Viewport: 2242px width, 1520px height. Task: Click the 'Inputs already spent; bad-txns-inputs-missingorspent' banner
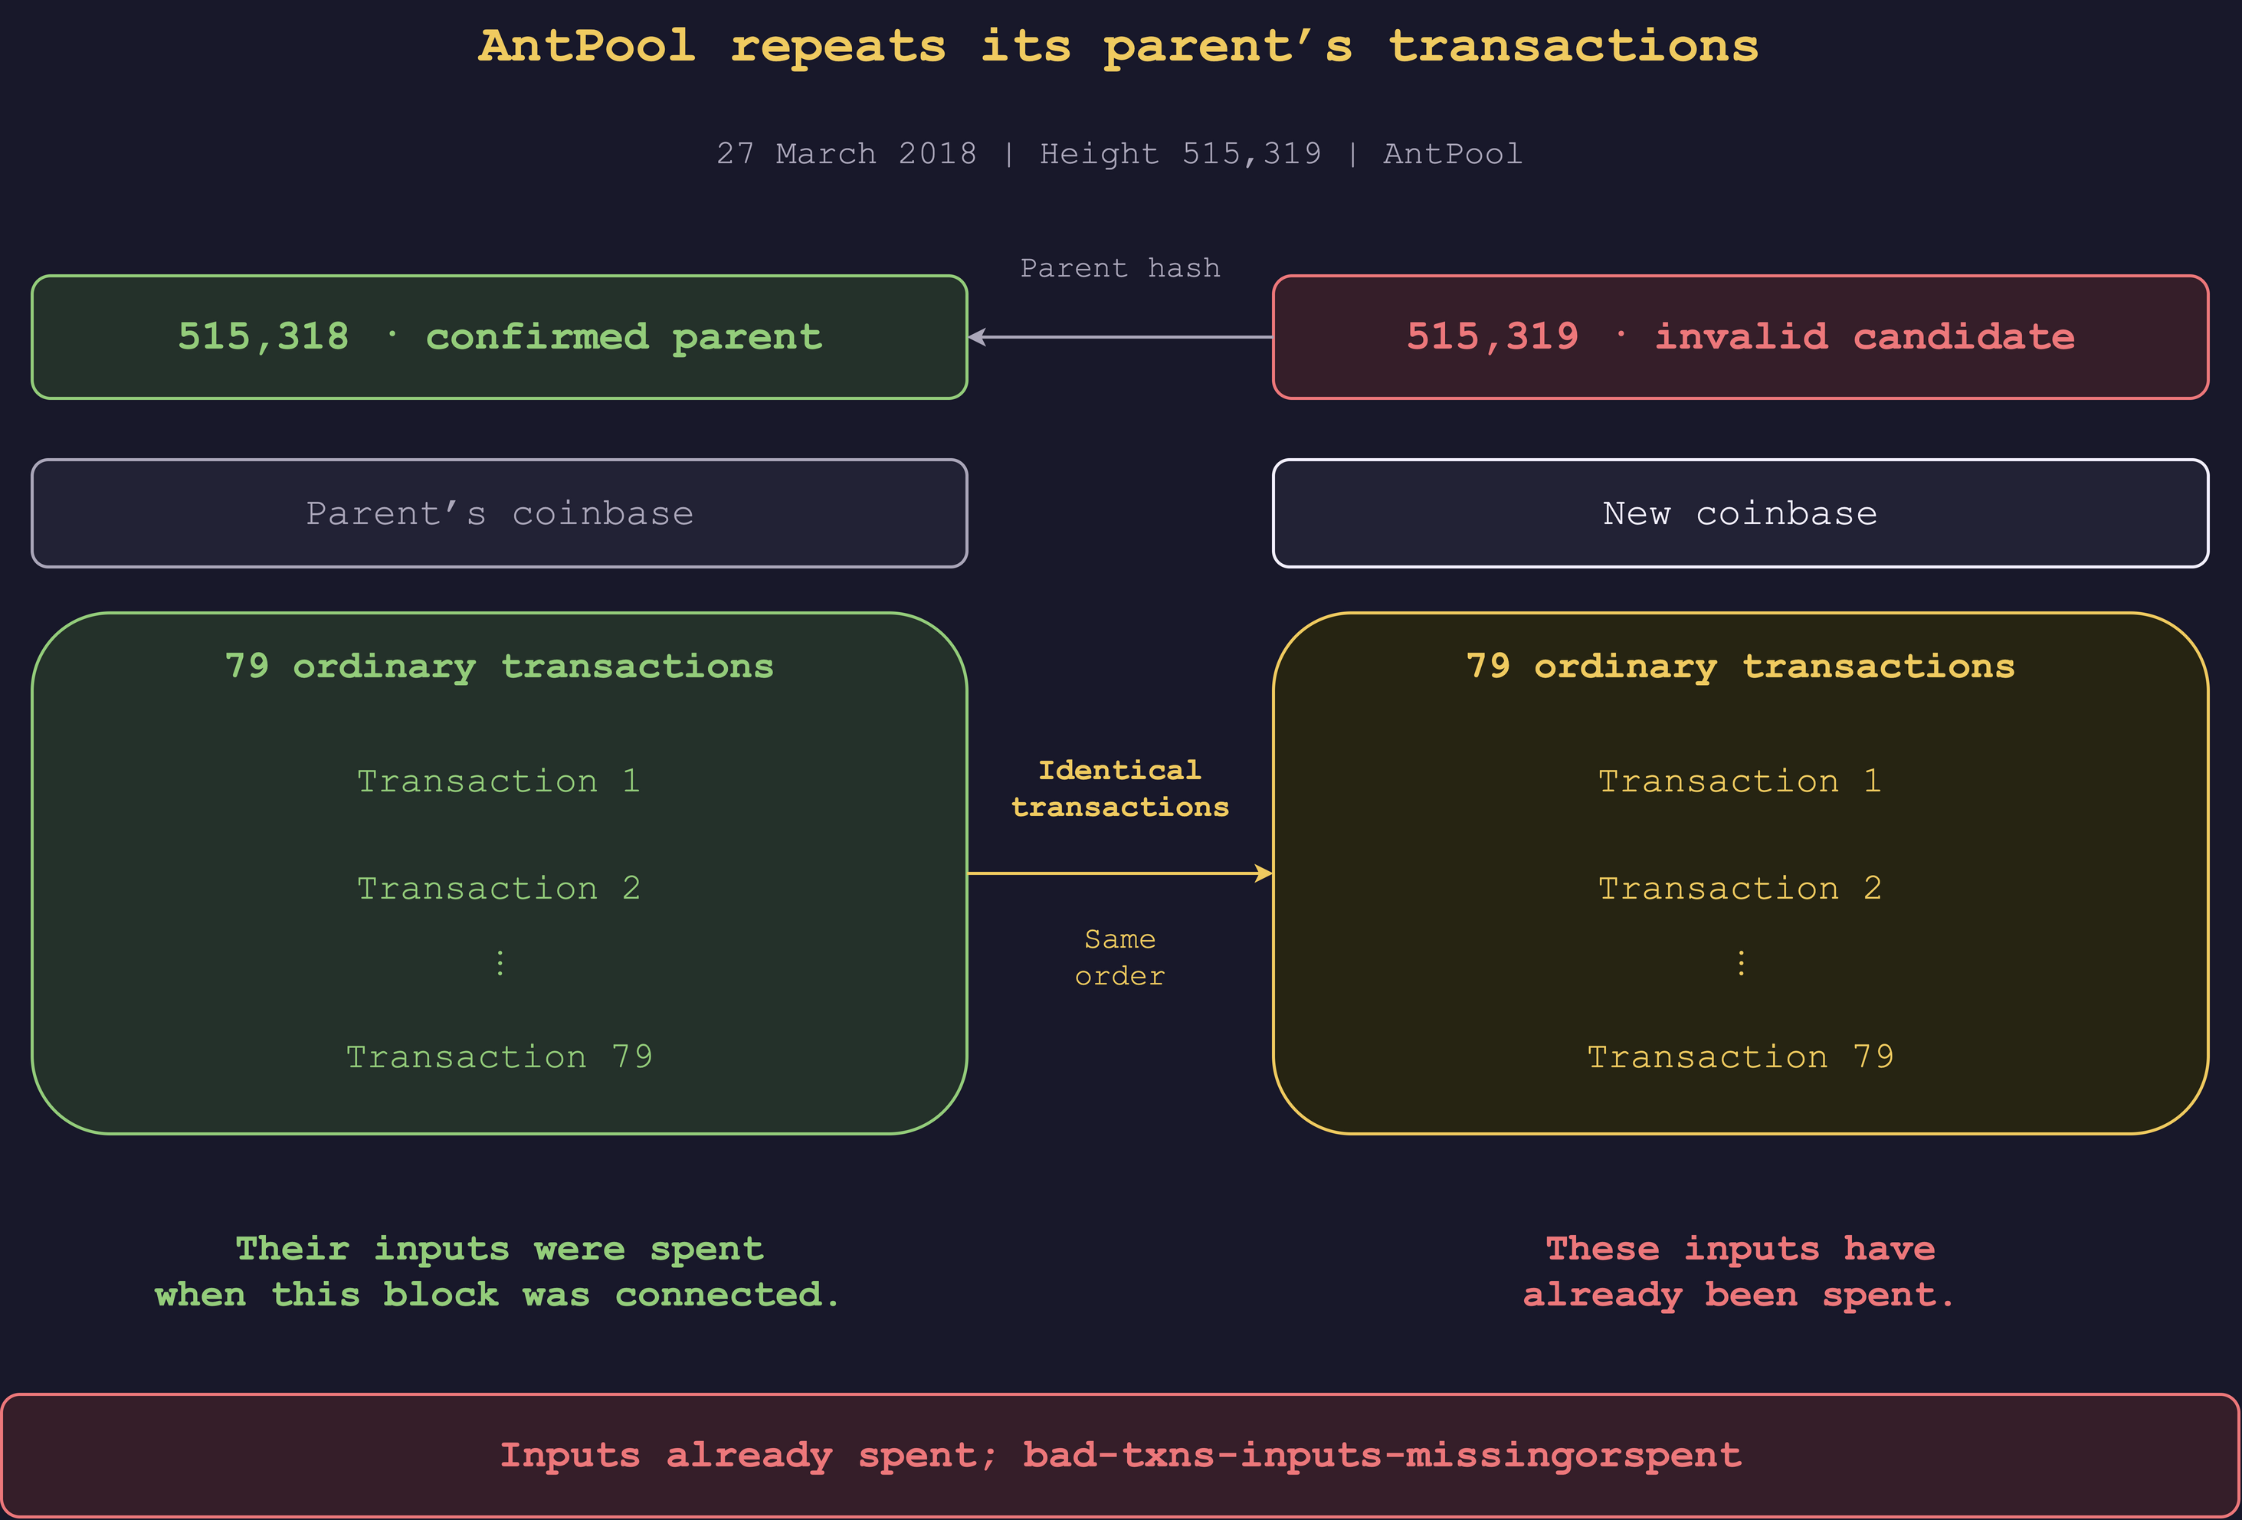1120,1456
